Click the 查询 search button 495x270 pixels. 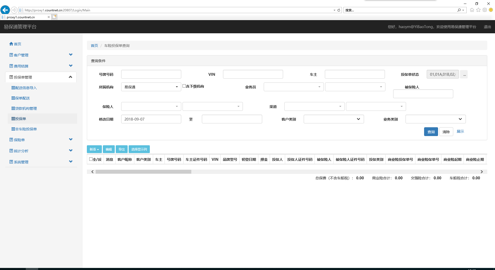[431, 132]
